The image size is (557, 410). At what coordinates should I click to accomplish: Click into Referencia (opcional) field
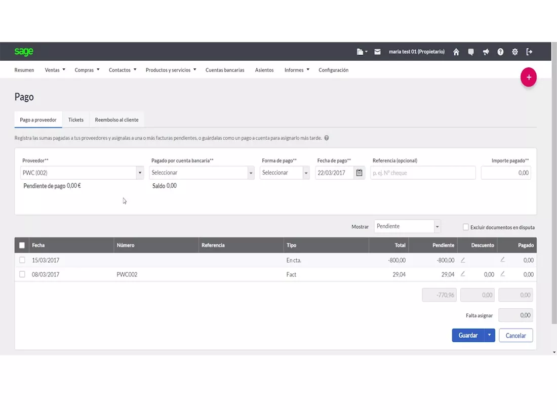[x=423, y=173]
